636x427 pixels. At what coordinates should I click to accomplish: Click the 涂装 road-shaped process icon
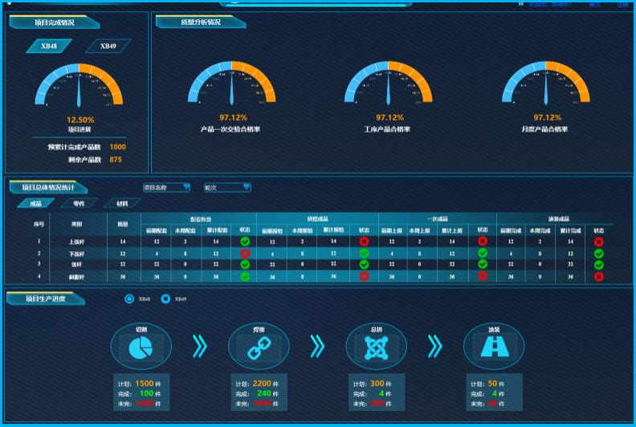click(x=494, y=348)
